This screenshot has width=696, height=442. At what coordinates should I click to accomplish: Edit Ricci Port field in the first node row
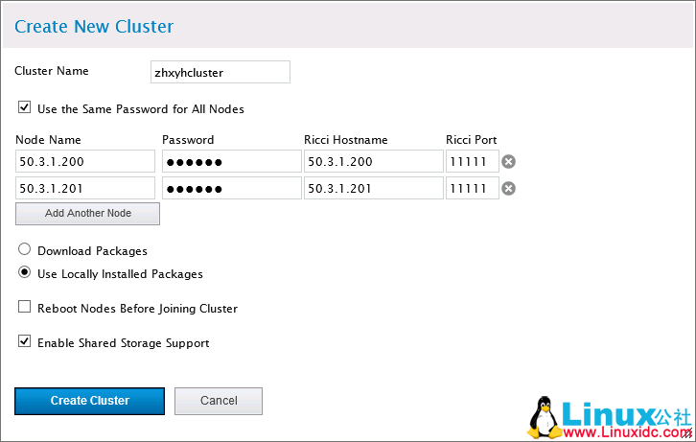[x=473, y=161]
